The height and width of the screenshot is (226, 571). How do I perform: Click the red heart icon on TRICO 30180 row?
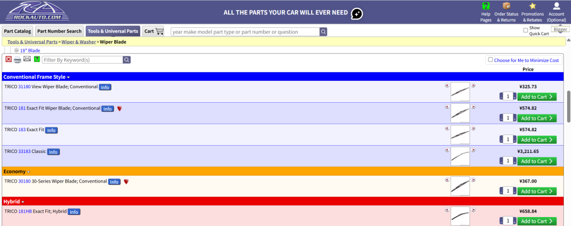(126, 181)
